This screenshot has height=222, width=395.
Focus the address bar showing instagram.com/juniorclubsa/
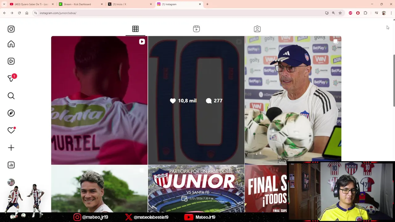click(179, 13)
